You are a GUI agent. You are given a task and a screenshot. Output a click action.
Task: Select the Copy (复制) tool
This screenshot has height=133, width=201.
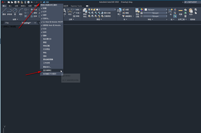(x=34, y=13)
